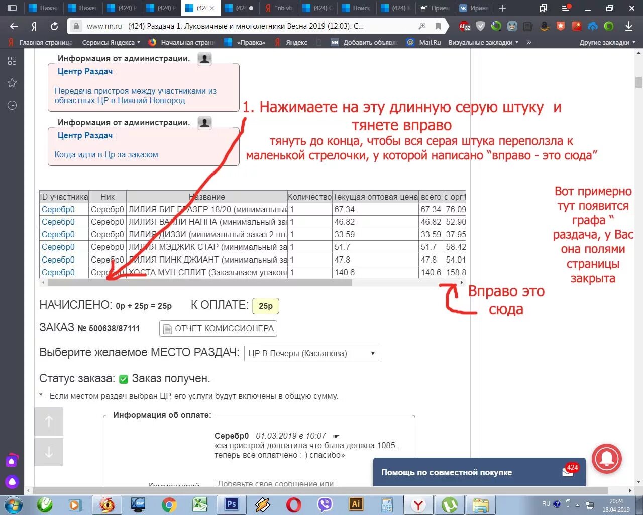
Task: Open Excel from the taskbar
Action: pos(200,504)
